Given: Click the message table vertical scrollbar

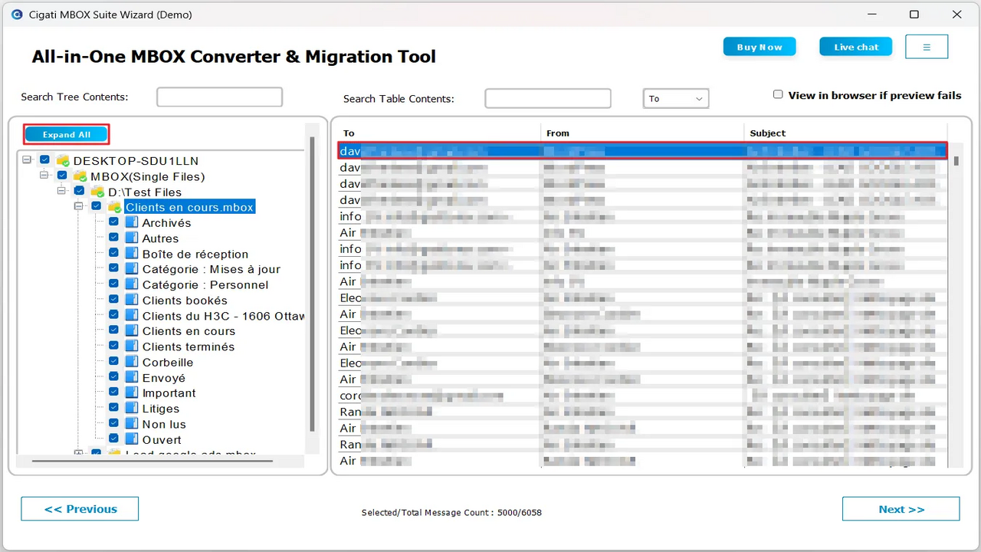Looking at the screenshot, I should pos(956,161).
